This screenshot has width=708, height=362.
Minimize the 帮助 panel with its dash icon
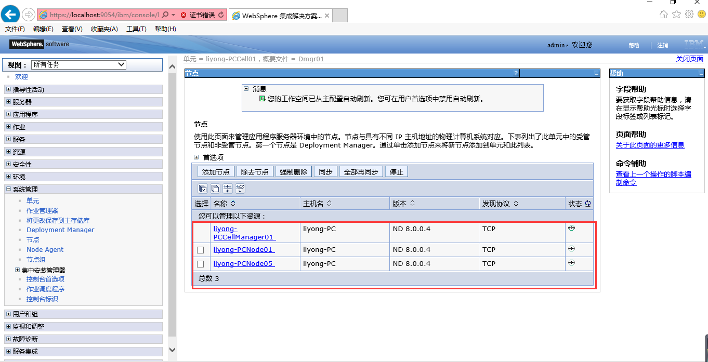701,74
